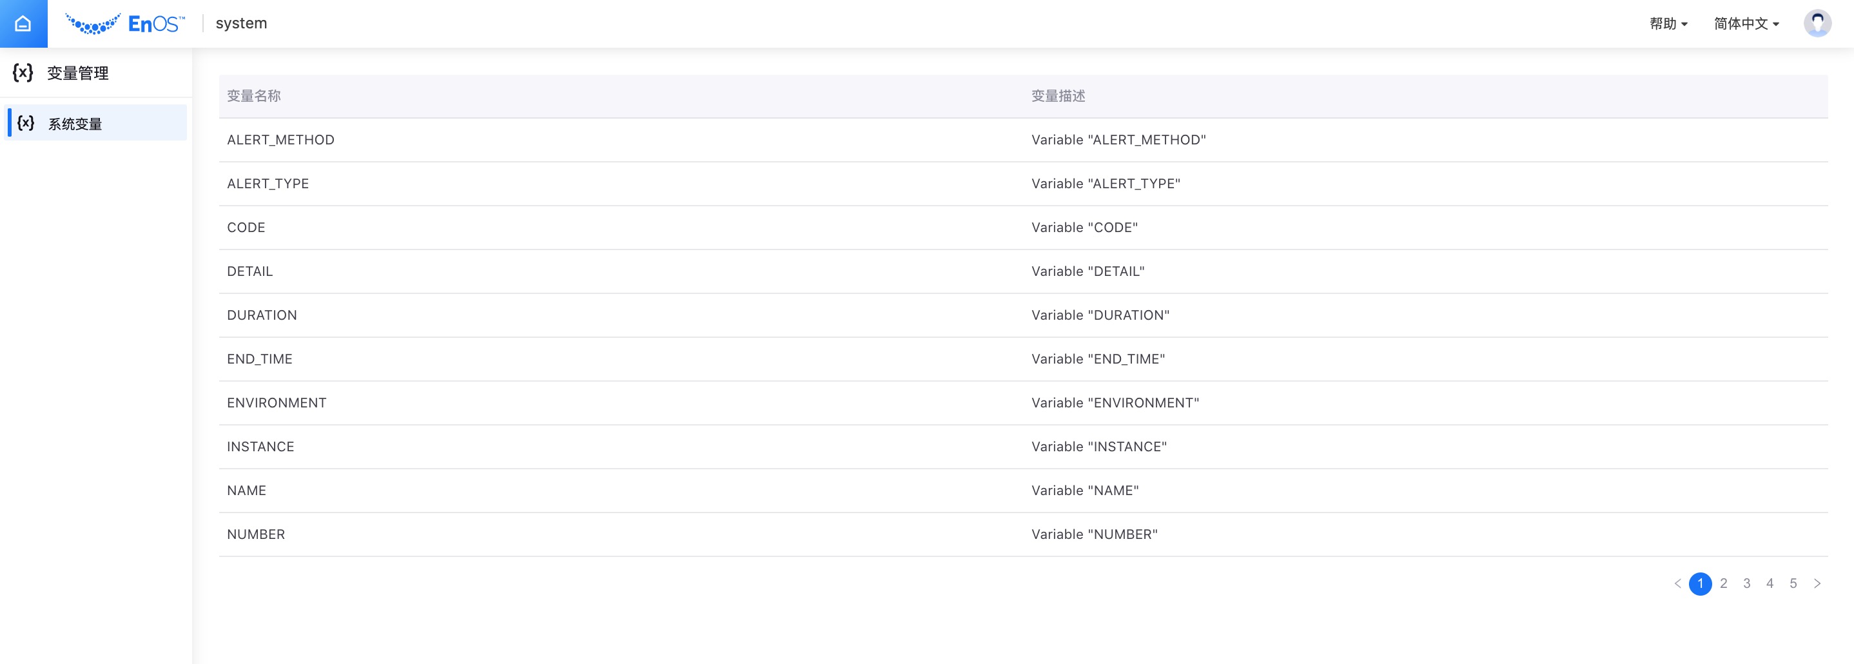The image size is (1854, 664).
Task: Click the home icon in top-left corner
Action: coord(23,24)
